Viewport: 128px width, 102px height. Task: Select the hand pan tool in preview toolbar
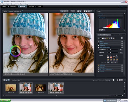tap(84, 11)
